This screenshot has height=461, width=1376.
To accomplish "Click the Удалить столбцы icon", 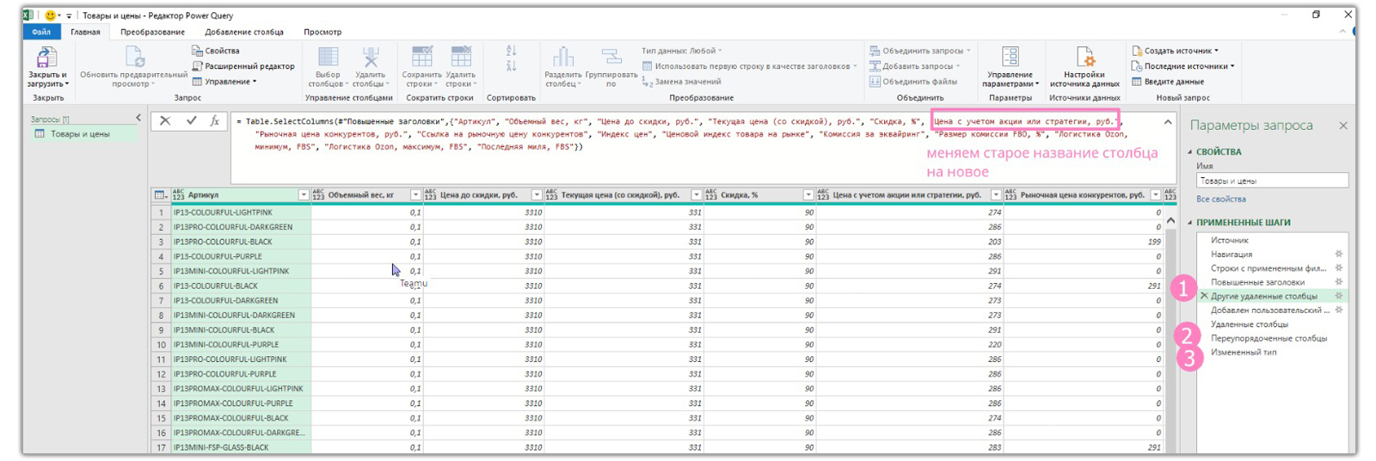I will tap(371, 58).
